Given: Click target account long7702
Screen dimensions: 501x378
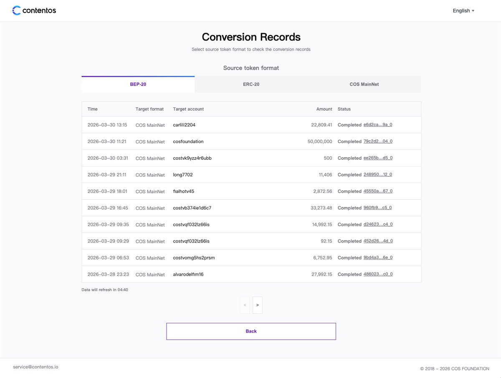Looking at the screenshot, I should (183, 175).
